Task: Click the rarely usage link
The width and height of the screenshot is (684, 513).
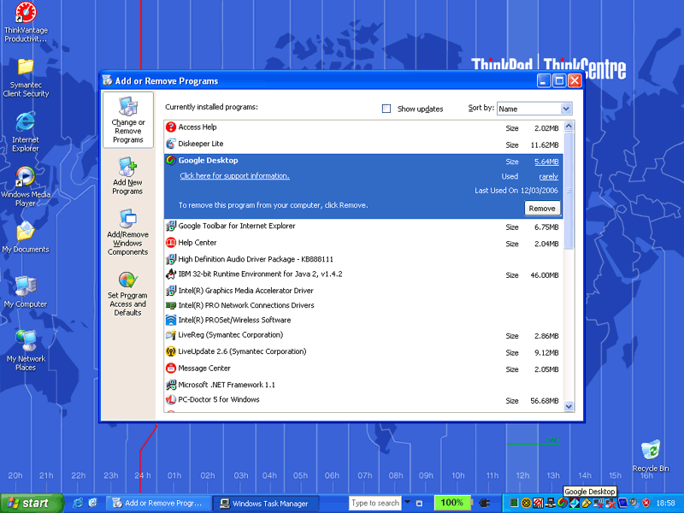Action: click(x=549, y=177)
